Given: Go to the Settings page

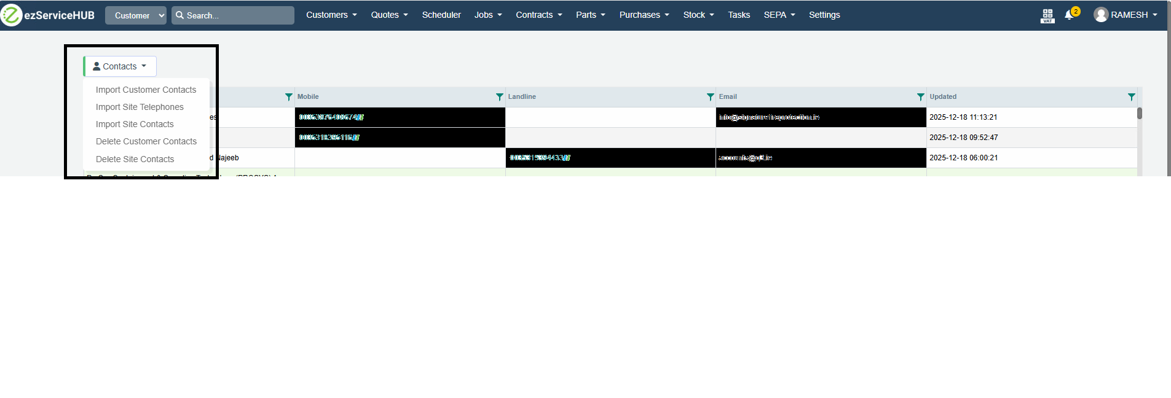Looking at the screenshot, I should [x=824, y=15].
